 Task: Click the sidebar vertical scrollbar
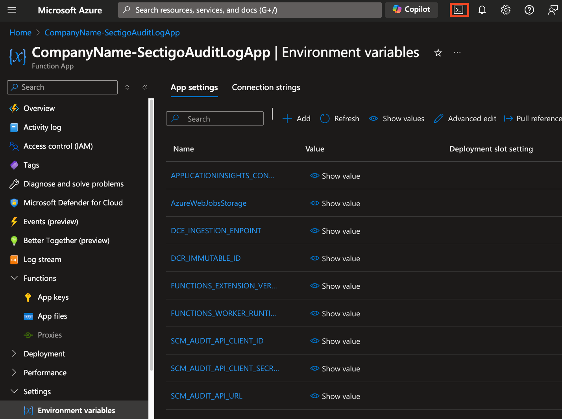[152, 234]
